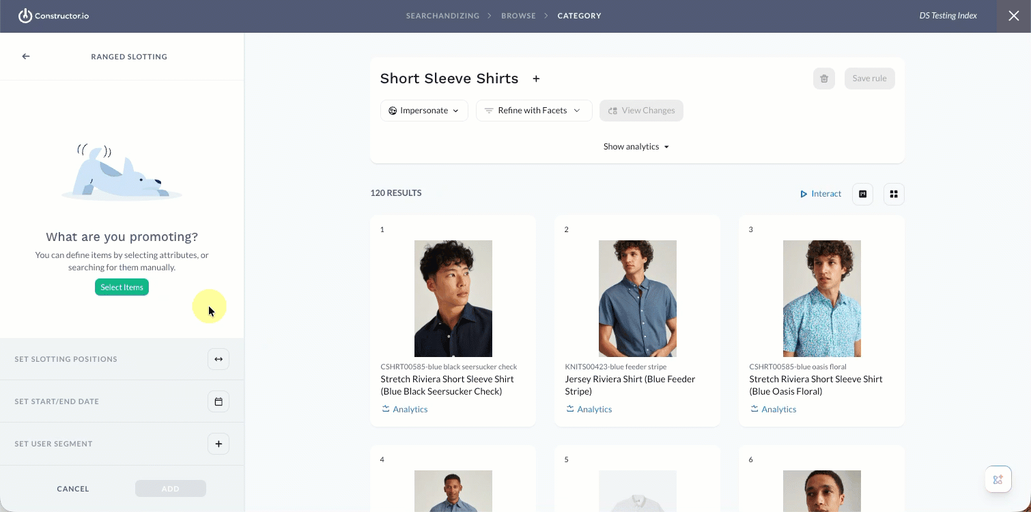Click title Jersey Riviera Shirt (Blue Feeder Stripe)
Screen dimensions: 1031x512
tap(630, 385)
